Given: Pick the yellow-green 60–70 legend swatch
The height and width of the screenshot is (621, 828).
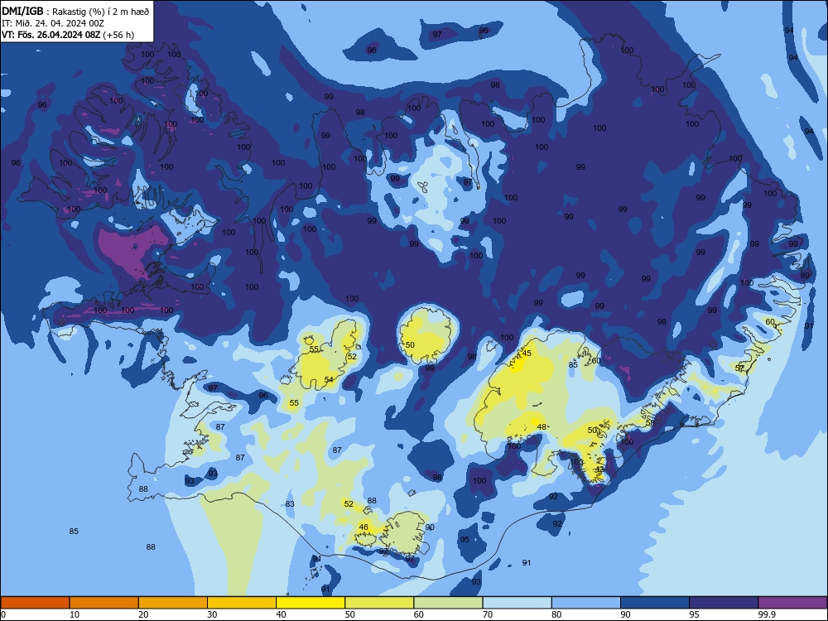Looking at the screenshot, I should point(448,603).
